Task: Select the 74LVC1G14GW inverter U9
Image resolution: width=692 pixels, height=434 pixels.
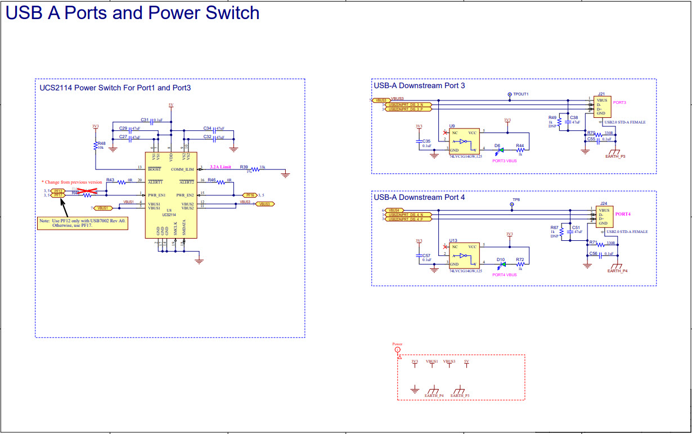Action: 465,140
